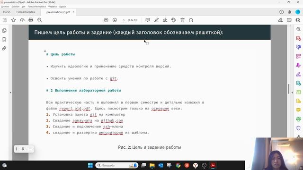Print the document
This screenshot has width=303, height=170.
[31, 20]
